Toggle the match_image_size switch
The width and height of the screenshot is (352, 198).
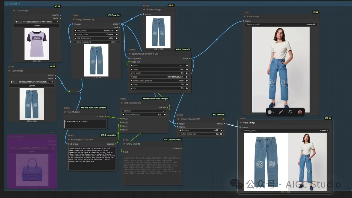(x=221, y=134)
